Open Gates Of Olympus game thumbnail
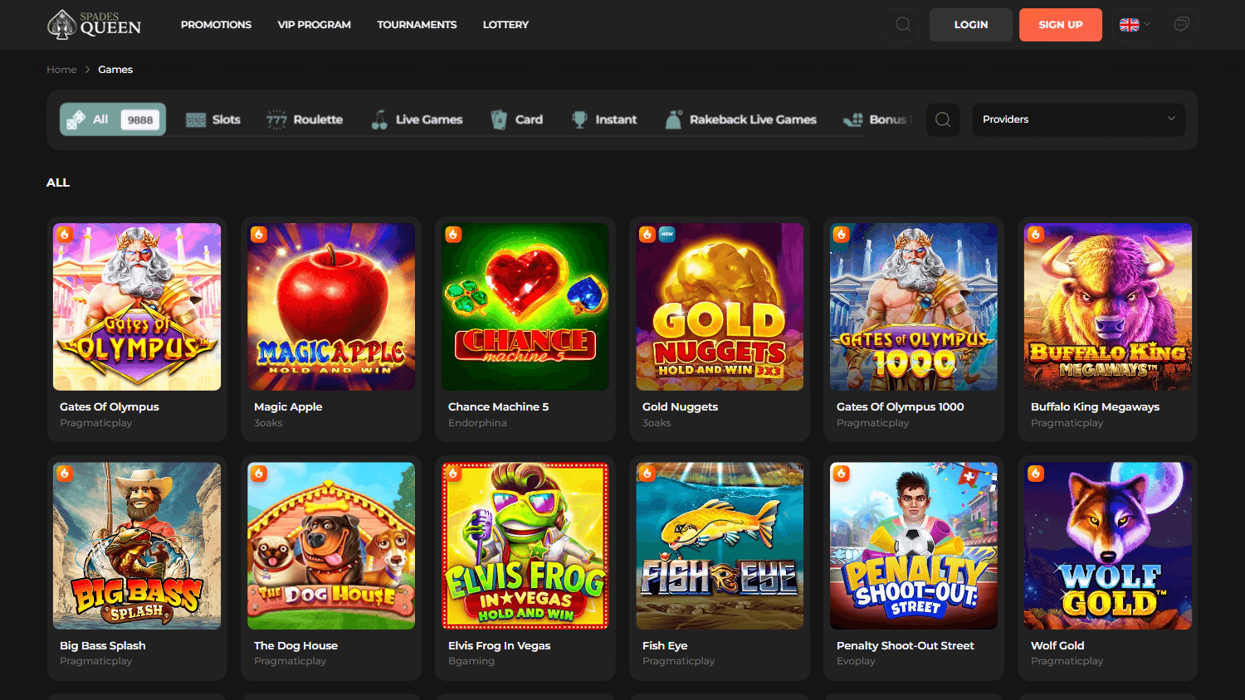Screen dimensions: 1245x700 click(137, 307)
